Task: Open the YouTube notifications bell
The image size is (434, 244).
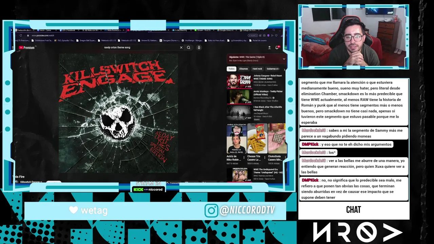Action: [x=277, y=47]
